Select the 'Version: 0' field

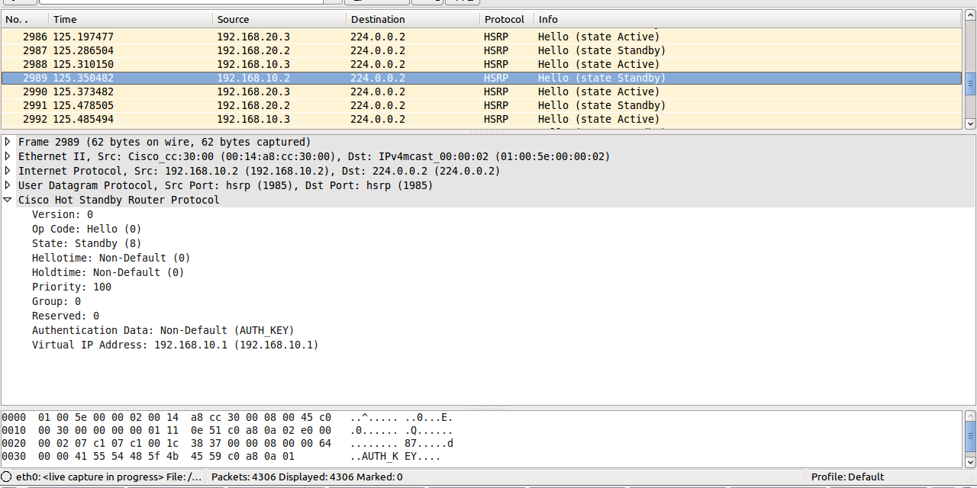click(x=63, y=214)
